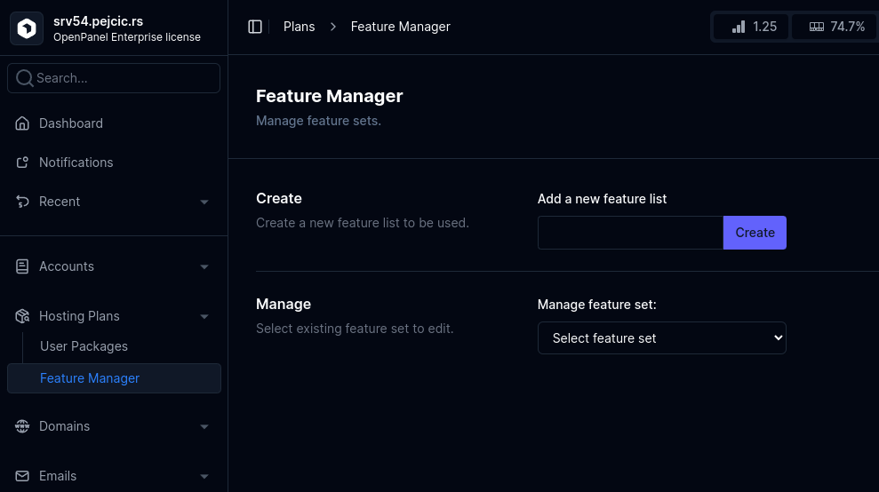Click the Hosting Plans package icon
The width and height of the screenshot is (879, 492).
(22, 316)
